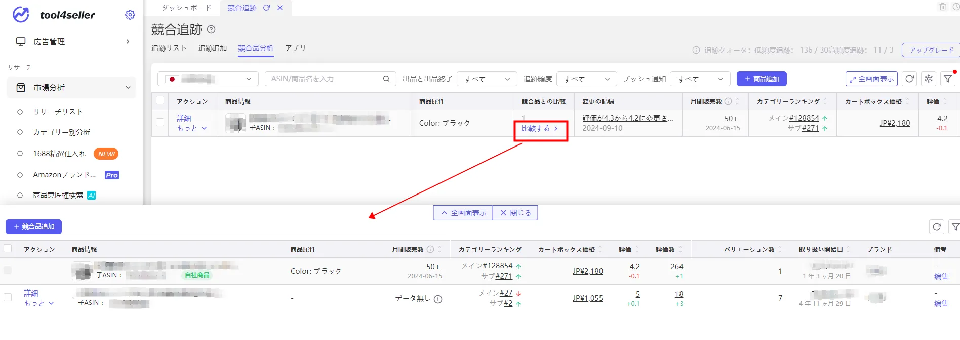
Task: Click the 市場分析 bag icon
Action: (x=21, y=87)
